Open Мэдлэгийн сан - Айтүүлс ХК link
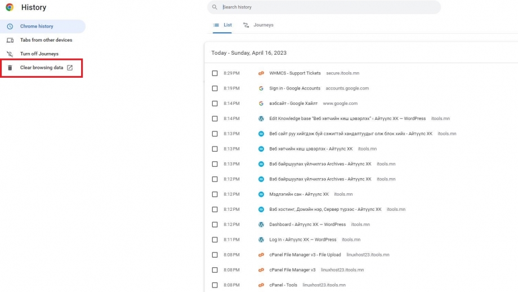 [298, 194]
